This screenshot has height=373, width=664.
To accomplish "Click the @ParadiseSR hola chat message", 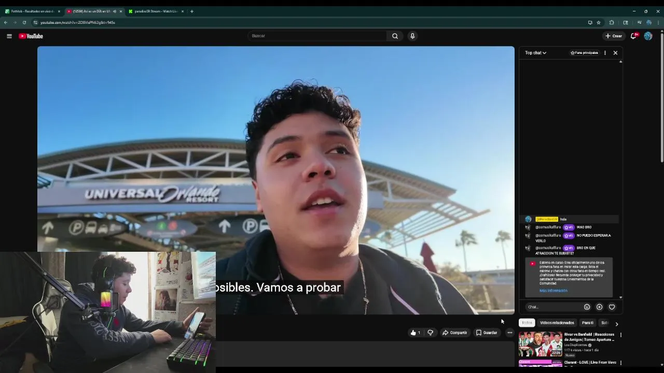I will (x=569, y=219).
